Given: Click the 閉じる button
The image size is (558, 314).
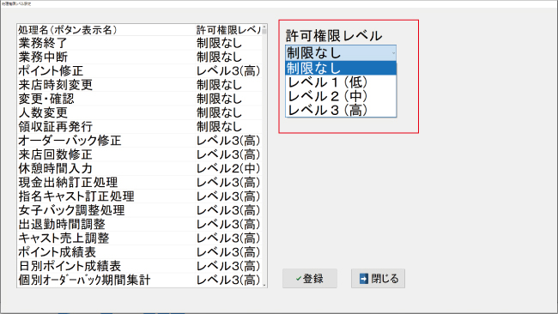Looking at the screenshot, I should (x=378, y=279).
